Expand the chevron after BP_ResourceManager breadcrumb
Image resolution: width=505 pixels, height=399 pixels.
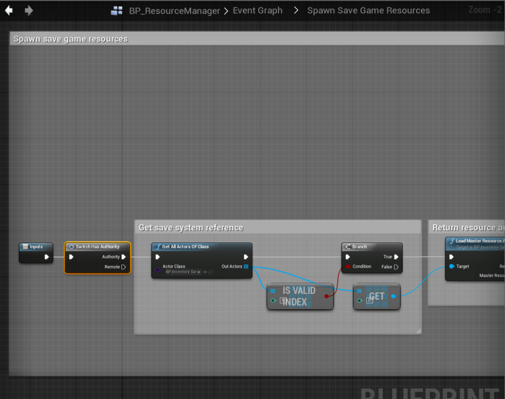tap(226, 11)
